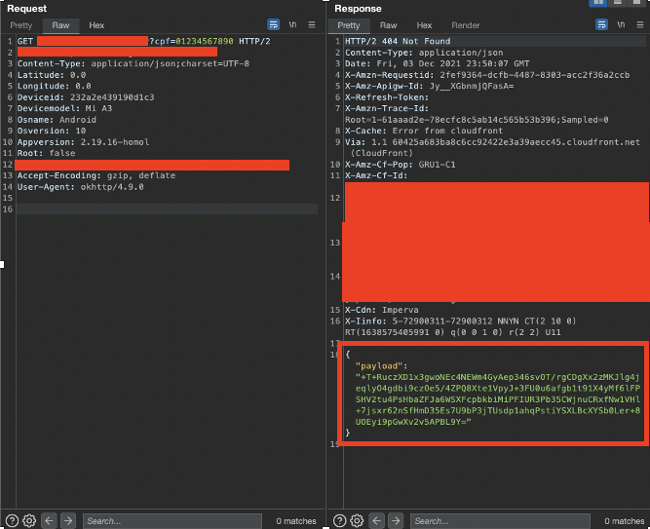650x529 pixels.
Task: Show non-printable characters \n in Response panel
Action: pos(621,25)
